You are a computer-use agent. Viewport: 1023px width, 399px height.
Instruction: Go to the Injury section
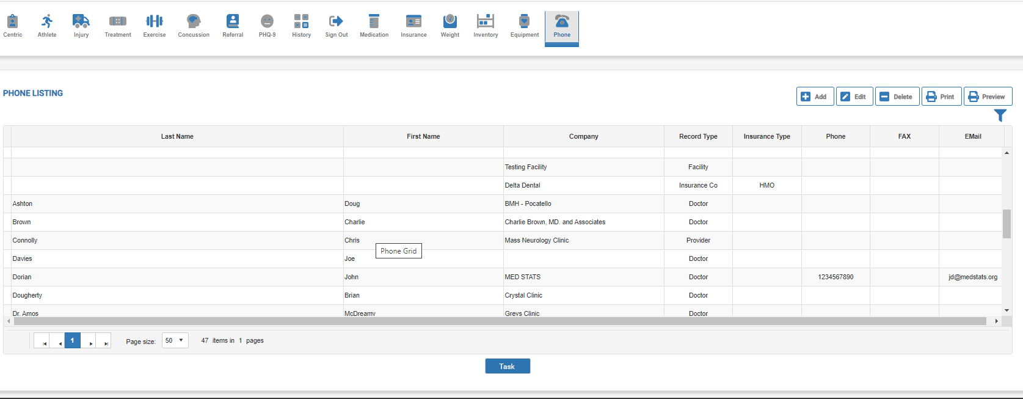pos(81,26)
